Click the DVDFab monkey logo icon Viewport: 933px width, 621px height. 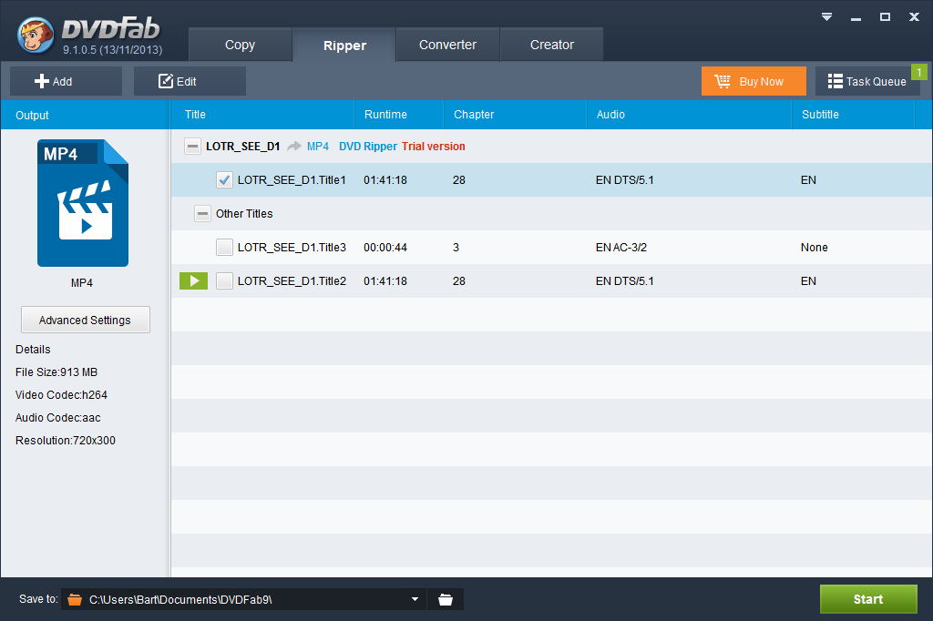(x=36, y=35)
